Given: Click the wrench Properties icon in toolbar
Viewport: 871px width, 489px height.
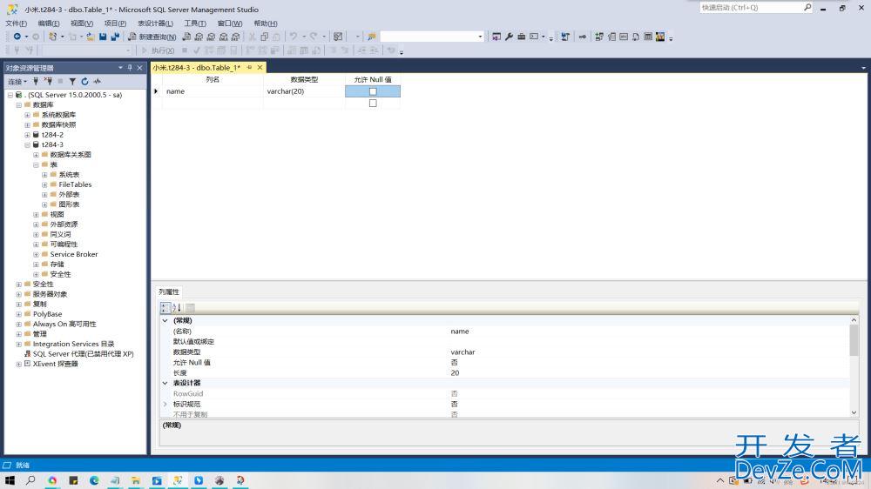Looking at the screenshot, I should coord(509,37).
